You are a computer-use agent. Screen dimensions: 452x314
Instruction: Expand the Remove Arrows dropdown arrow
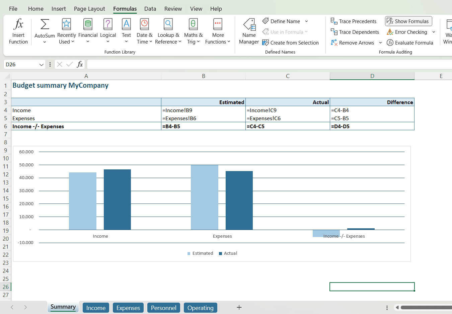pos(380,43)
